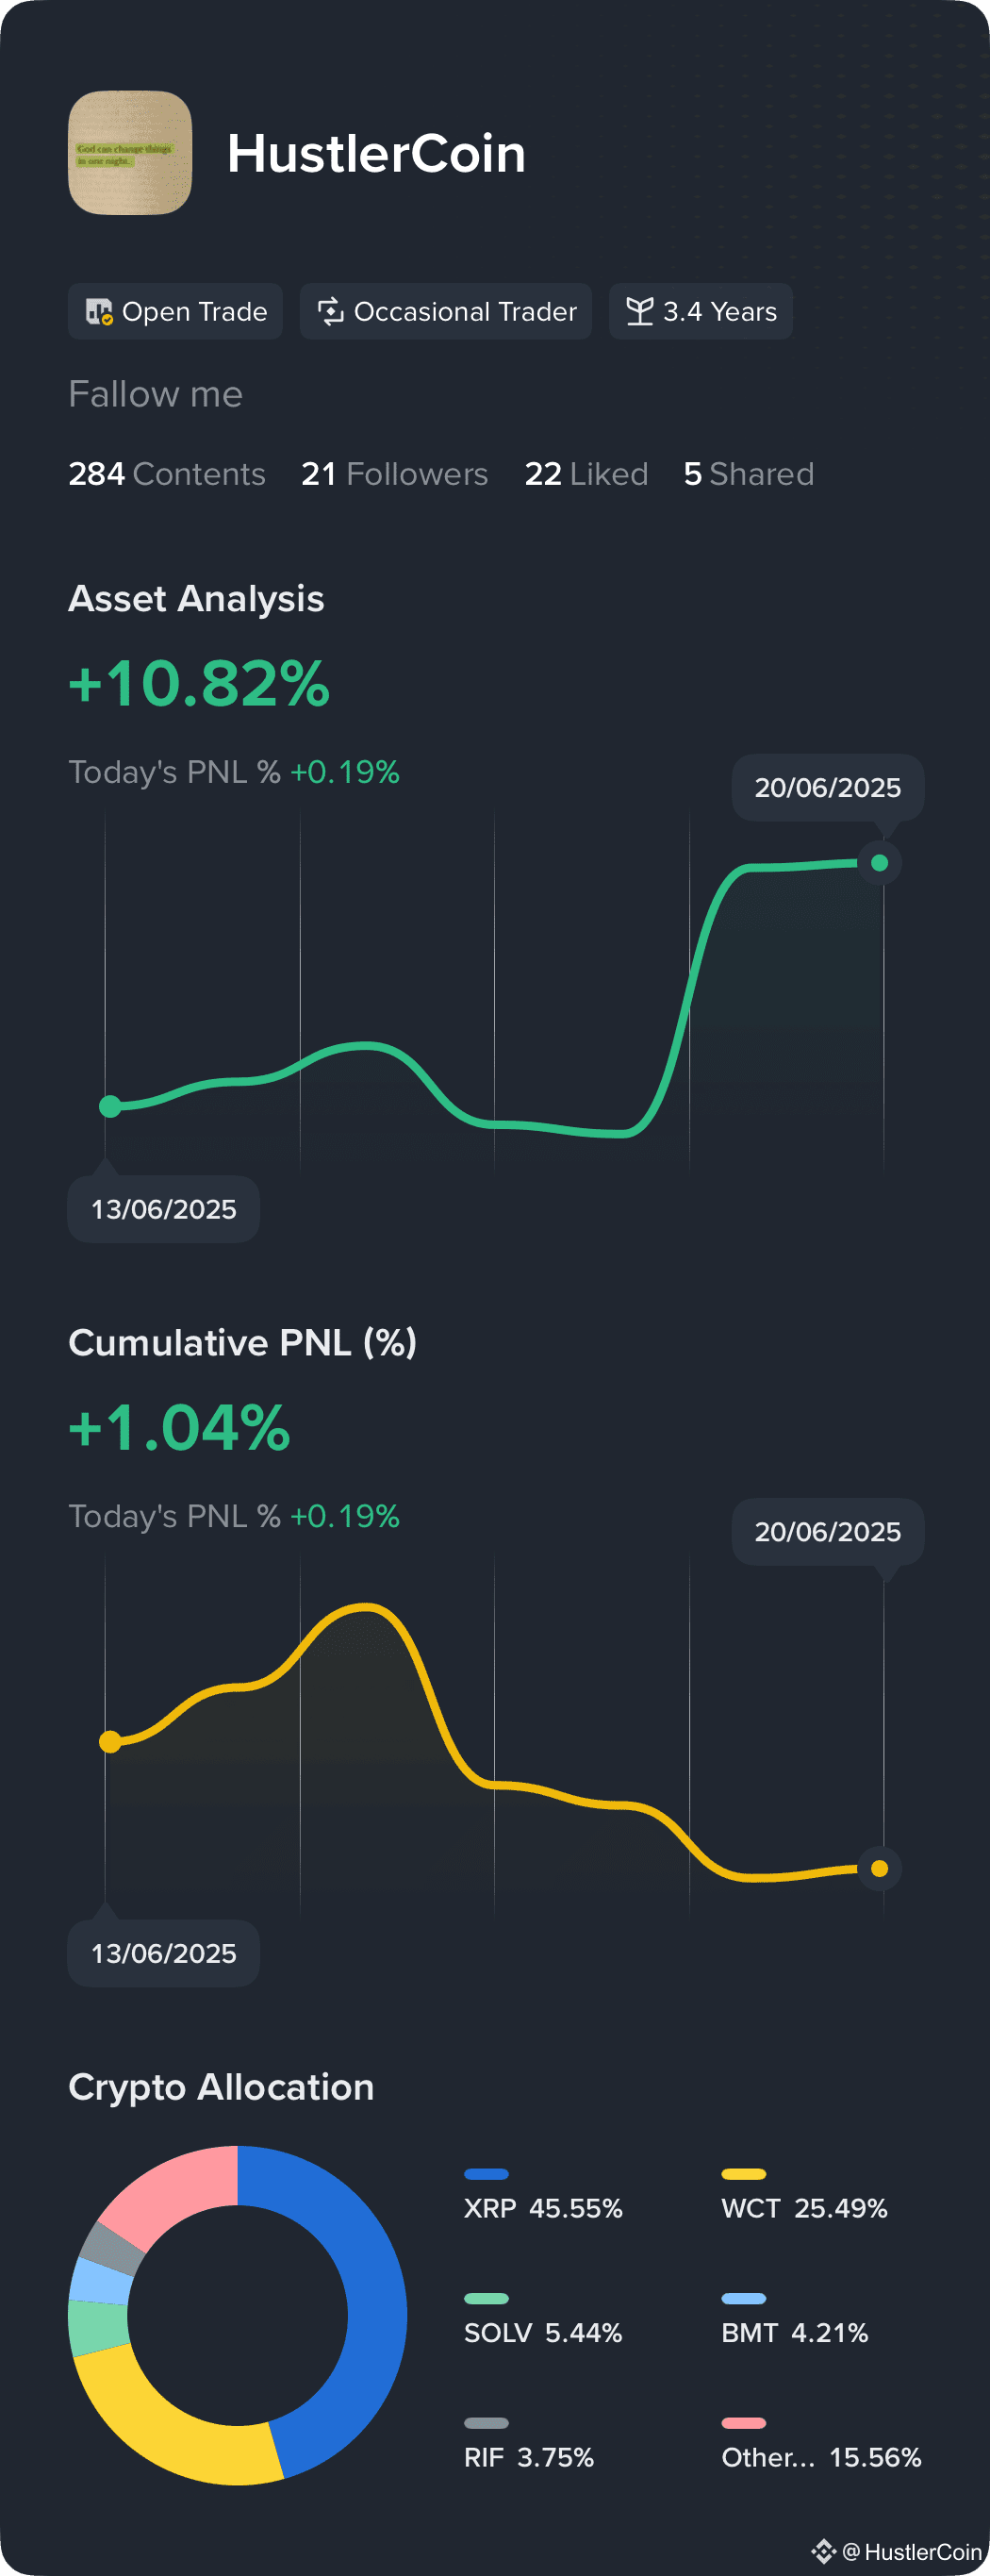This screenshot has width=990, height=2576.
Task: Click the BMT light blue legend swatch
Action: pyautogui.click(x=744, y=2298)
